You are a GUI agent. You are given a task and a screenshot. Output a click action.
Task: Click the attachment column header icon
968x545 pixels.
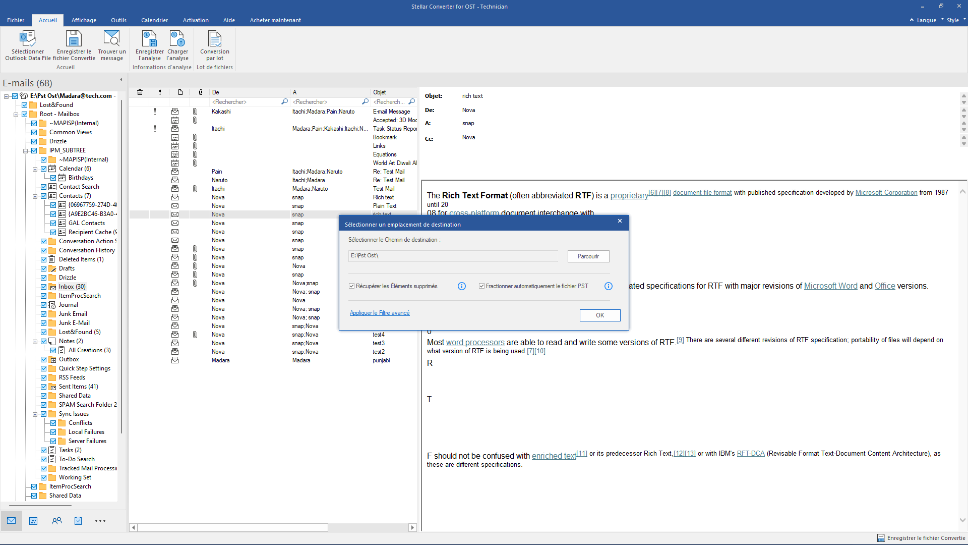pos(200,92)
